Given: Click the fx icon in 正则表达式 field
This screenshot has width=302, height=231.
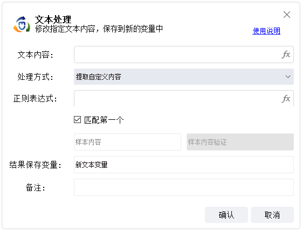Looking at the screenshot, I should [x=286, y=99].
